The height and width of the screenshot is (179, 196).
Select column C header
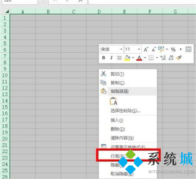pos(73,12)
